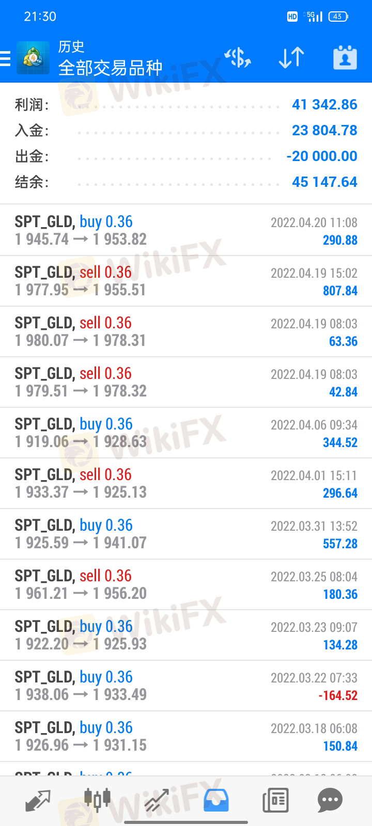Expand buy trade dated 2022.04.06 09:34
The image size is (372, 826).
(x=186, y=433)
